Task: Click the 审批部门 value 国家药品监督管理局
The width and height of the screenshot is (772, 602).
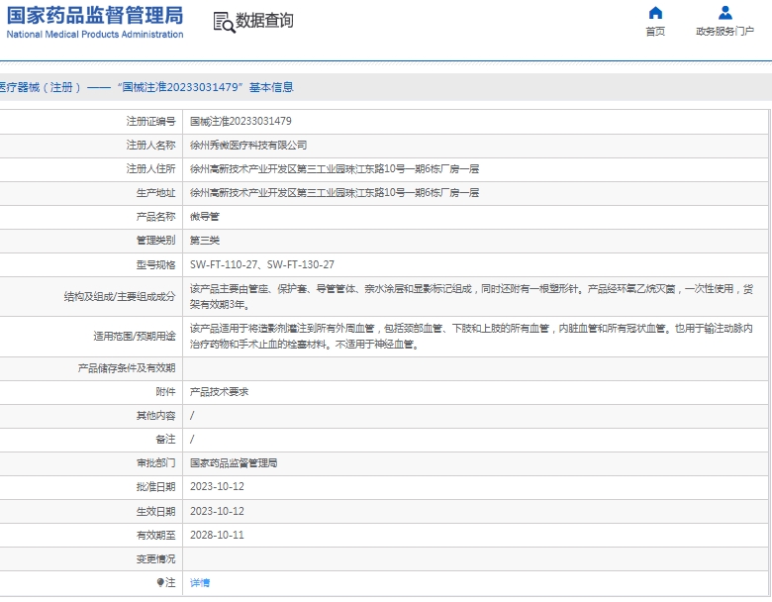Action: tap(234, 463)
